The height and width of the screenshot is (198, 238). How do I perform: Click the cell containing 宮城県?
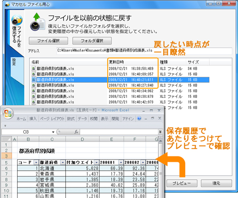point(52,185)
